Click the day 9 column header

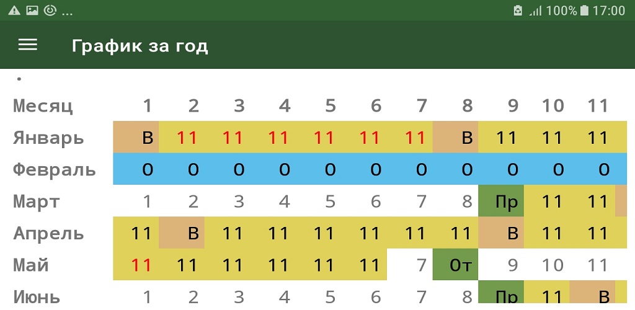coord(513,105)
